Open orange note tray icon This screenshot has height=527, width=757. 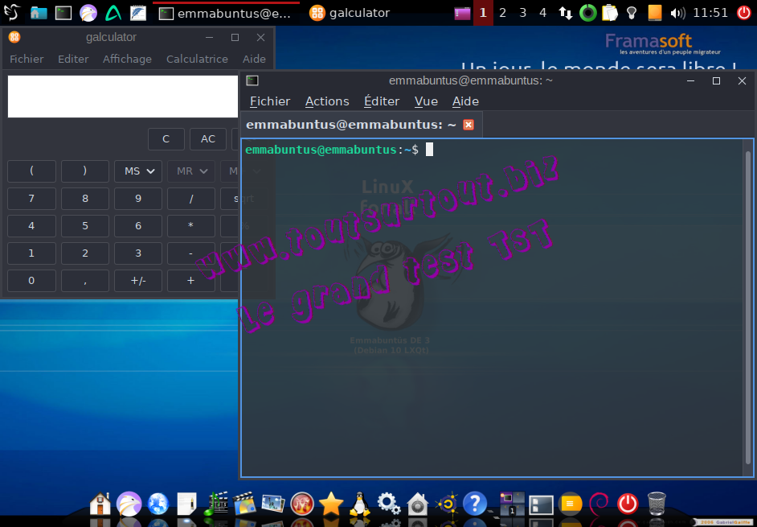(655, 13)
